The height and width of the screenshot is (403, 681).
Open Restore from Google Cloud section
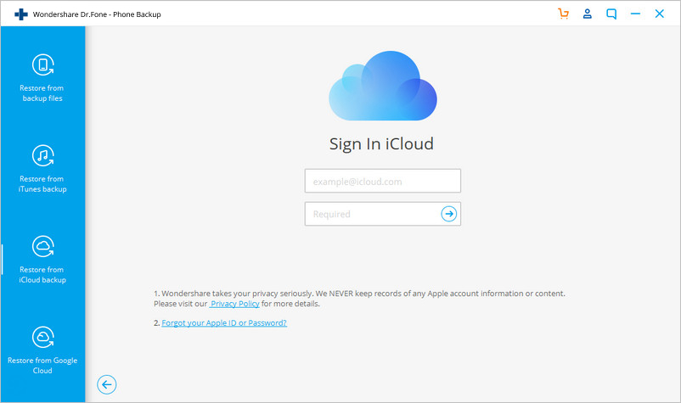tap(42, 350)
